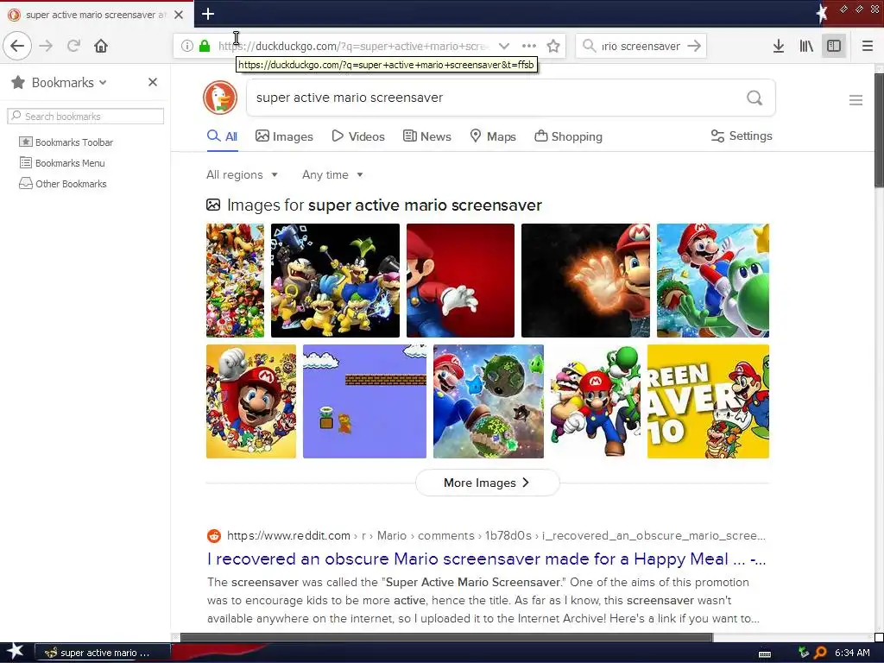Open the Mario red background thumbnail
Image resolution: width=884 pixels, height=663 pixels.
pos(460,281)
